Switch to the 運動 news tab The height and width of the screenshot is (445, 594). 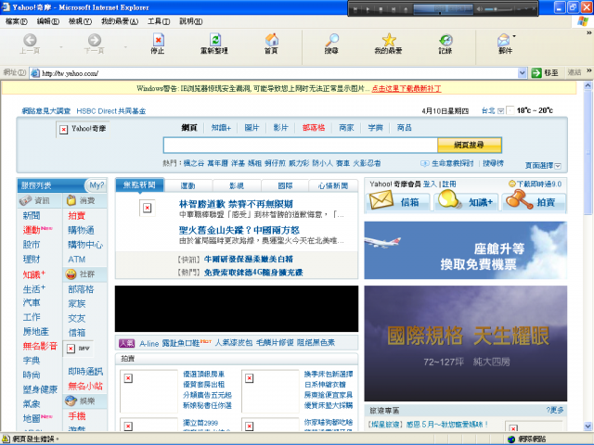(x=187, y=185)
